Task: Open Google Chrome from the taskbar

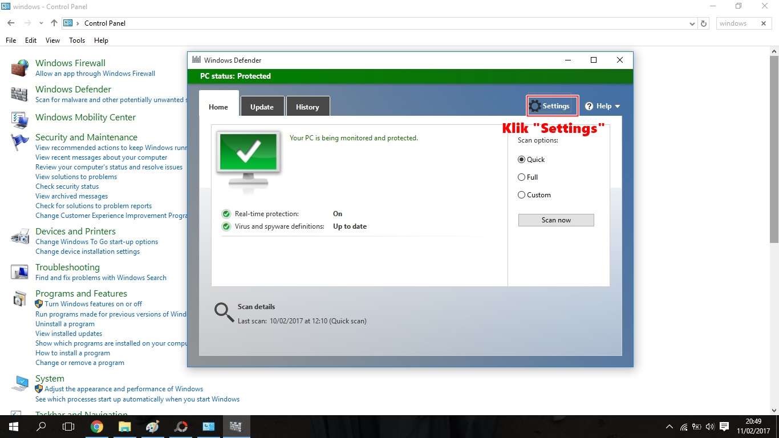Action: (97, 427)
